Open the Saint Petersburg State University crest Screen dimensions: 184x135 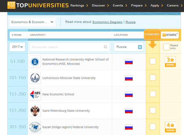pyautogui.click(x=35, y=111)
